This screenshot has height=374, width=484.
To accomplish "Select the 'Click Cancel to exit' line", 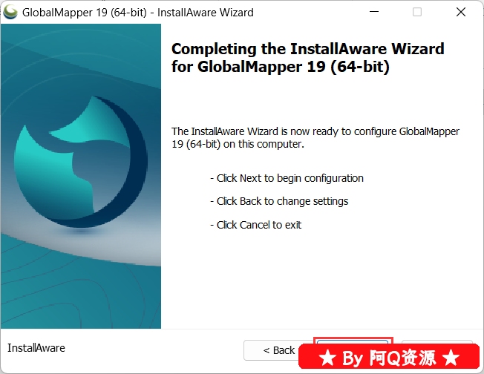I will (x=255, y=225).
